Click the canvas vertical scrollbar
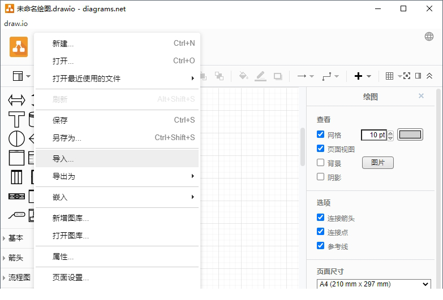Image resolution: width=443 pixels, height=300 pixels. (x=302, y=147)
